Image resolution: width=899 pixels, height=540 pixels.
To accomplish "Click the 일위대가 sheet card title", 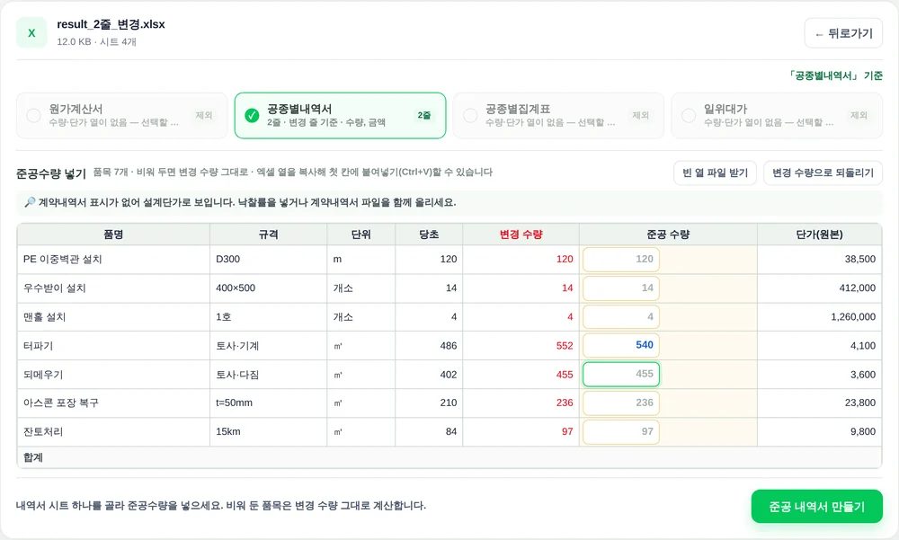I will [x=725, y=109].
